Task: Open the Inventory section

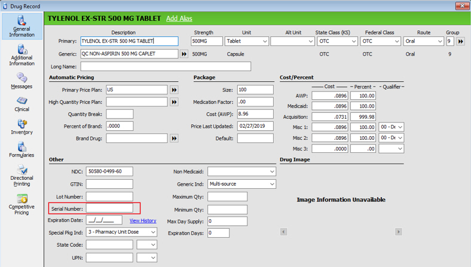Action: coord(22,127)
